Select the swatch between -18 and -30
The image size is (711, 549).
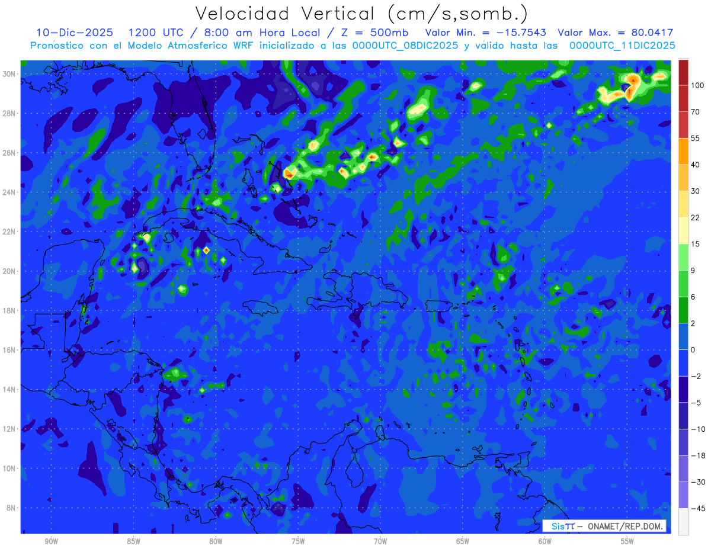[683, 468]
